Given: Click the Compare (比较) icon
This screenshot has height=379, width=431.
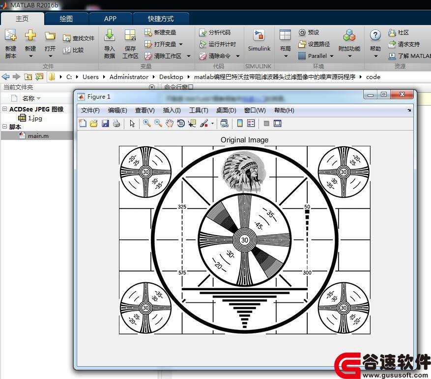Looking at the screenshot, I should pos(66,50).
